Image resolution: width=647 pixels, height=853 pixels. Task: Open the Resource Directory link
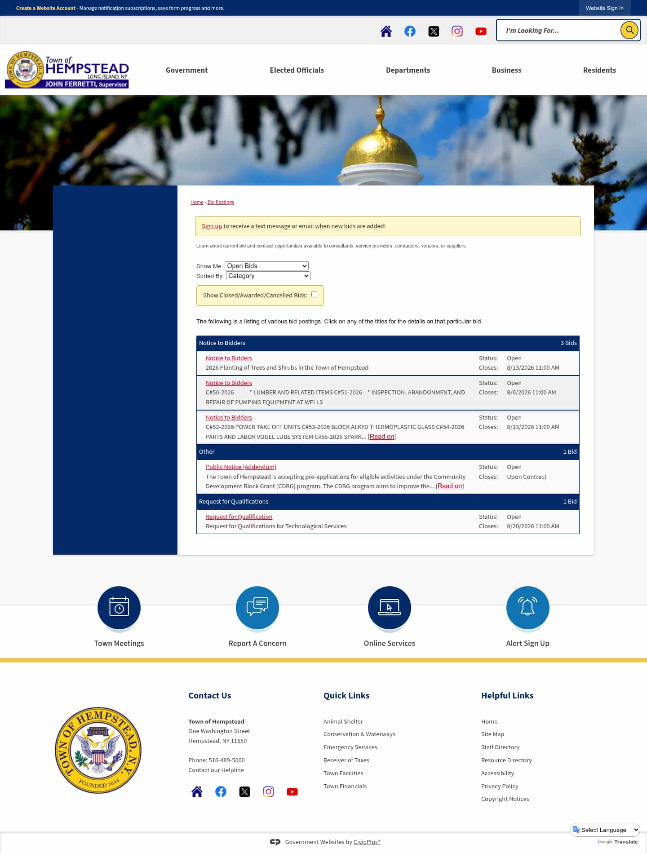pos(506,760)
